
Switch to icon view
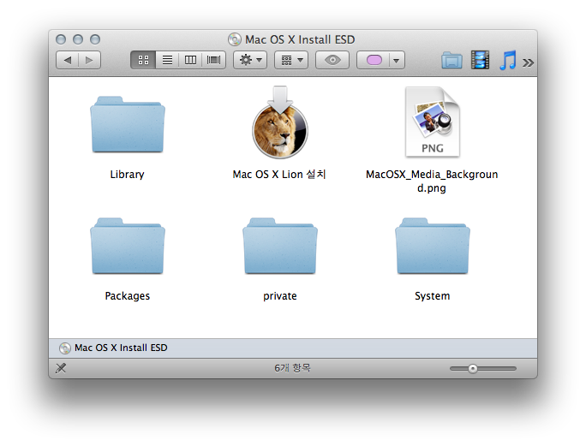click(x=143, y=60)
